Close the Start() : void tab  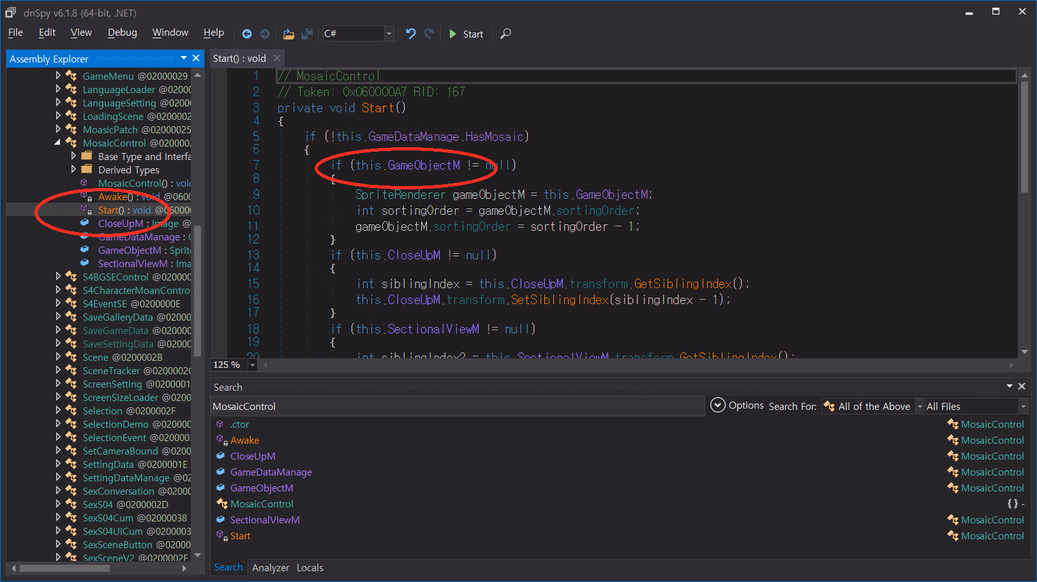click(x=277, y=58)
